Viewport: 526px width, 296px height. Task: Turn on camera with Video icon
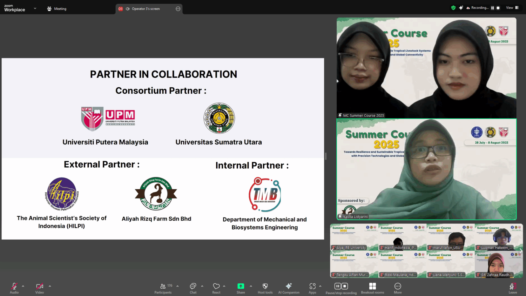pyautogui.click(x=40, y=287)
